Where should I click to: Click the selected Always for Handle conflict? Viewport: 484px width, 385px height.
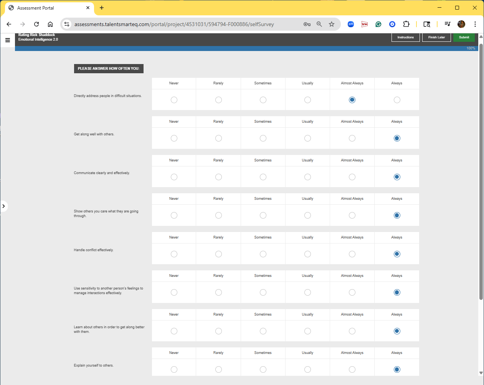pyautogui.click(x=397, y=254)
